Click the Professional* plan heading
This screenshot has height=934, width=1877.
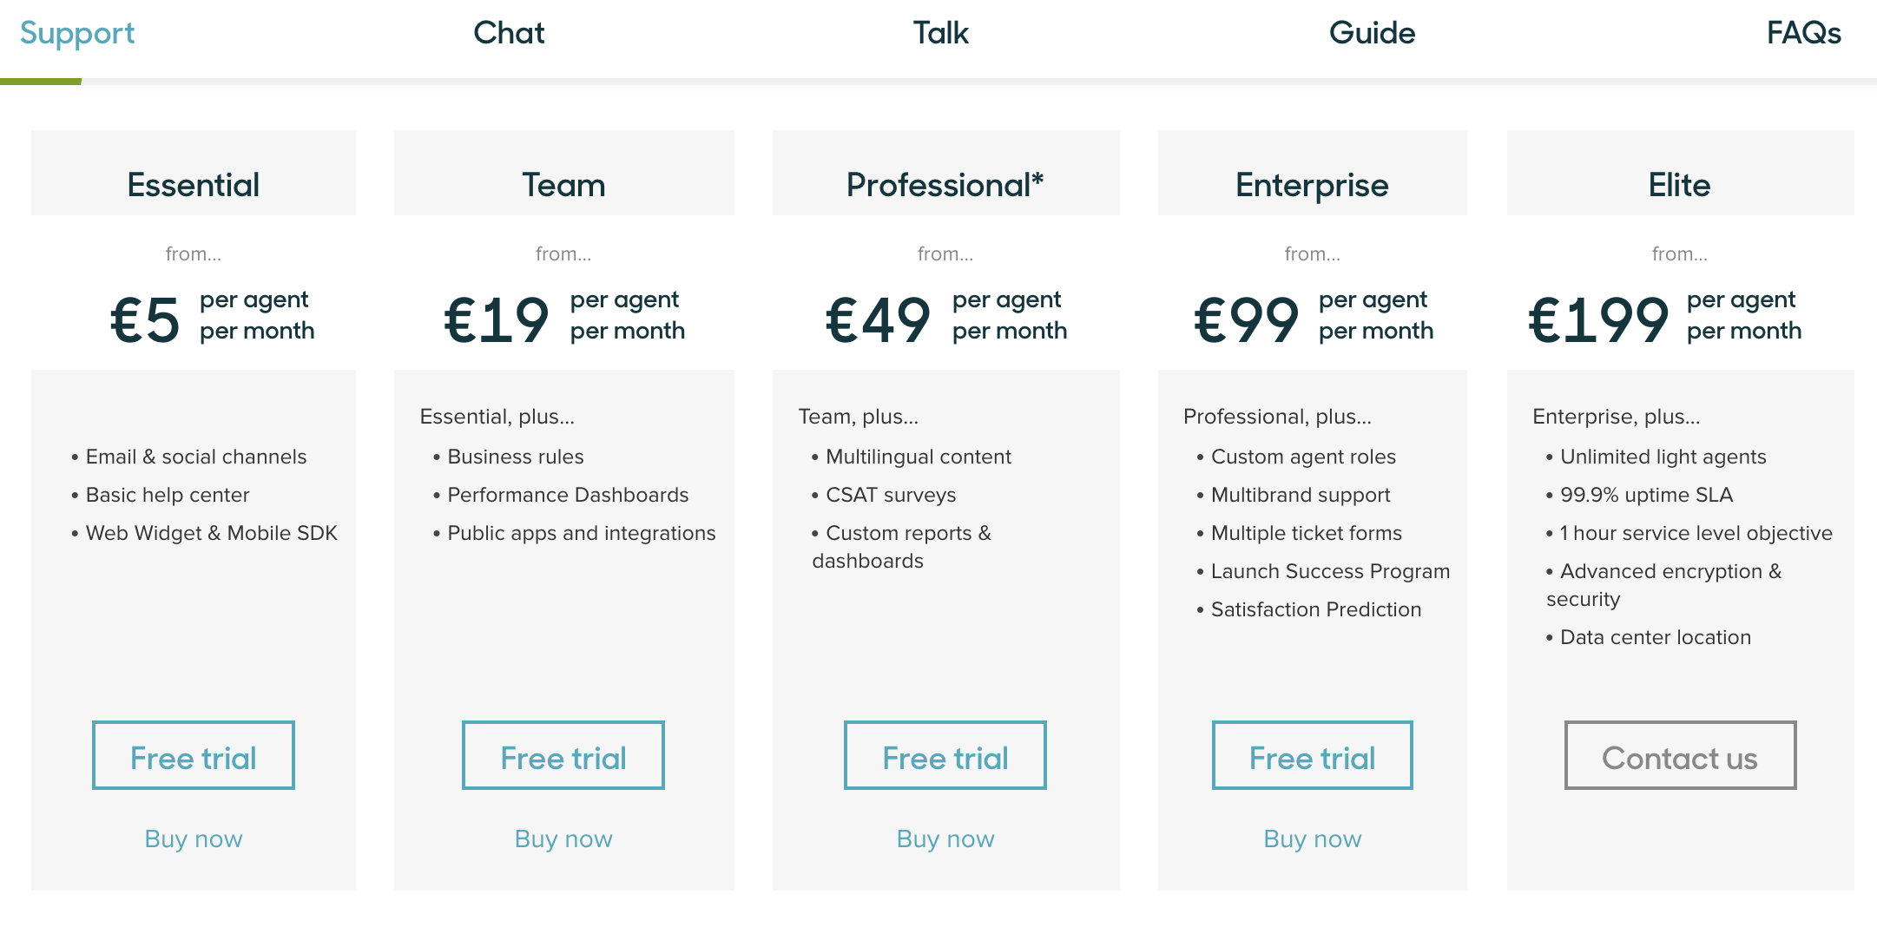pyautogui.click(x=945, y=185)
